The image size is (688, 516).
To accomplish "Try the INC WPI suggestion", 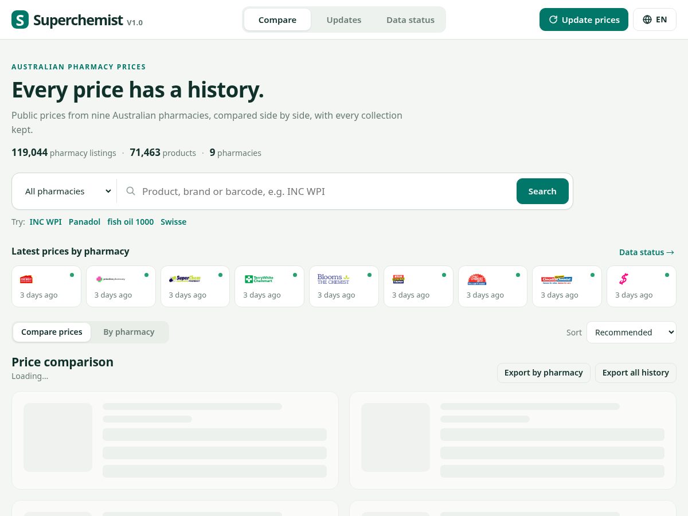I will [46, 222].
